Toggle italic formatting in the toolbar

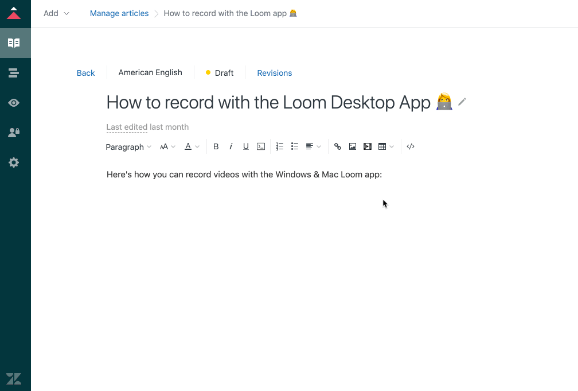click(x=231, y=146)
